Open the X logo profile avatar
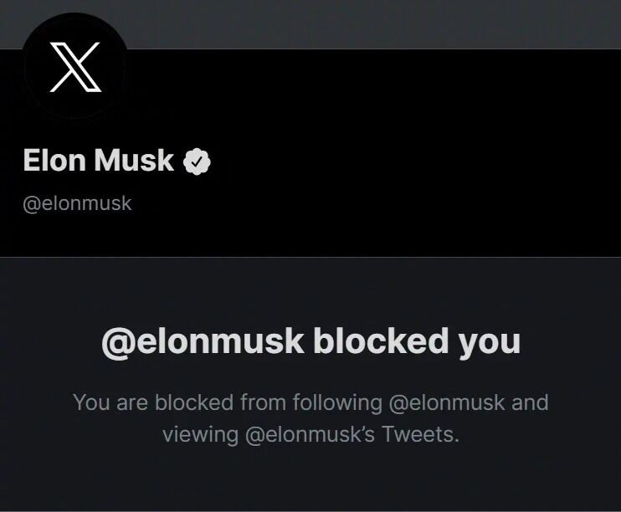This screenshot has height=512, width=621. pos(75,67)
